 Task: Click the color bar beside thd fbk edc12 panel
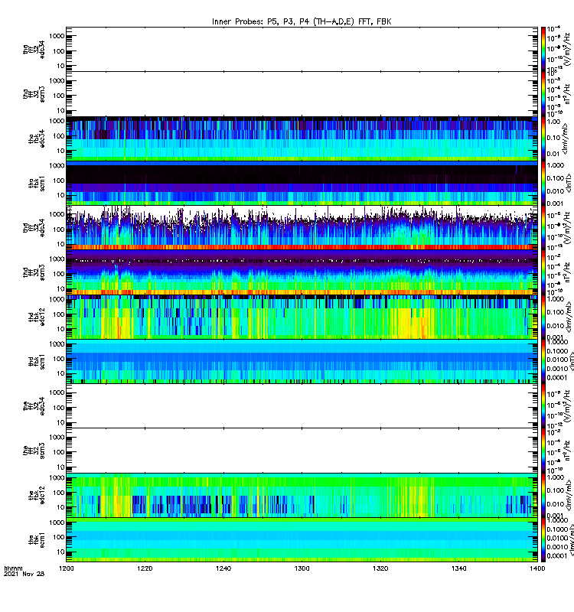(x=543, y=317)
